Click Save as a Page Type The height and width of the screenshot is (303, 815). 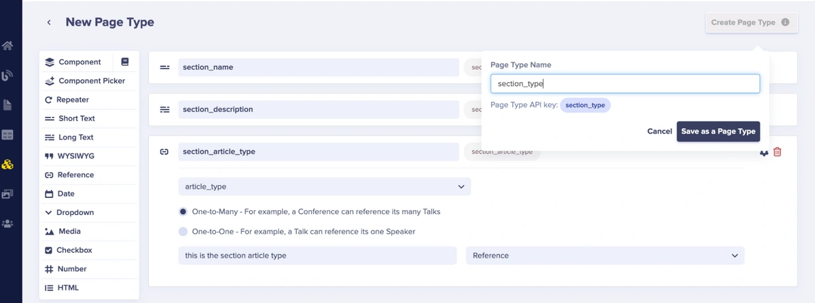click(x=718, y=132)
